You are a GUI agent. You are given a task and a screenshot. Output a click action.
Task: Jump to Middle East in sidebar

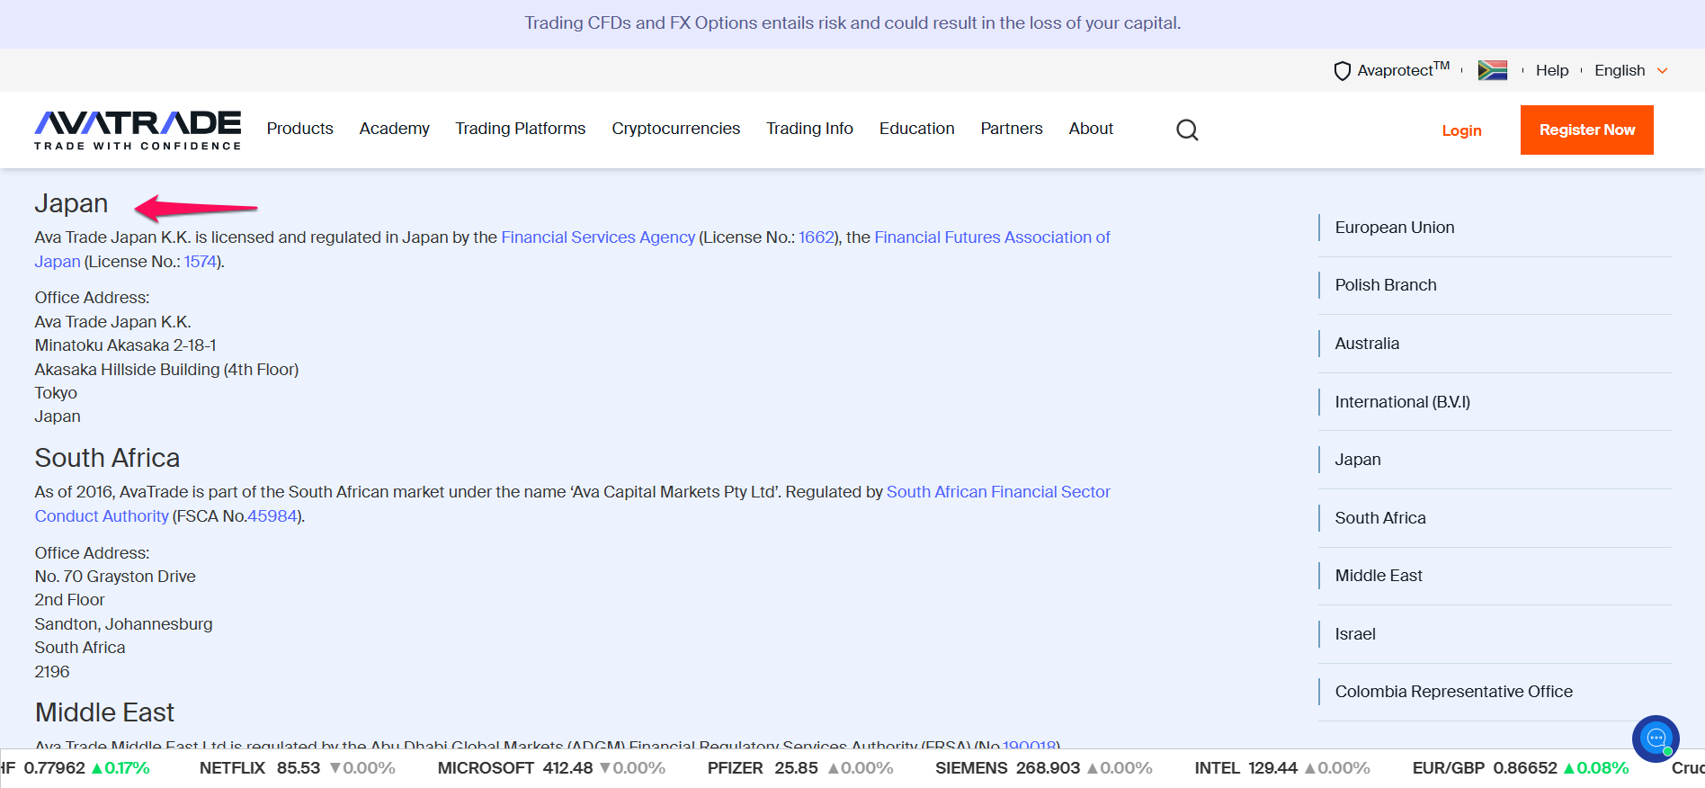coord(1378,576)
